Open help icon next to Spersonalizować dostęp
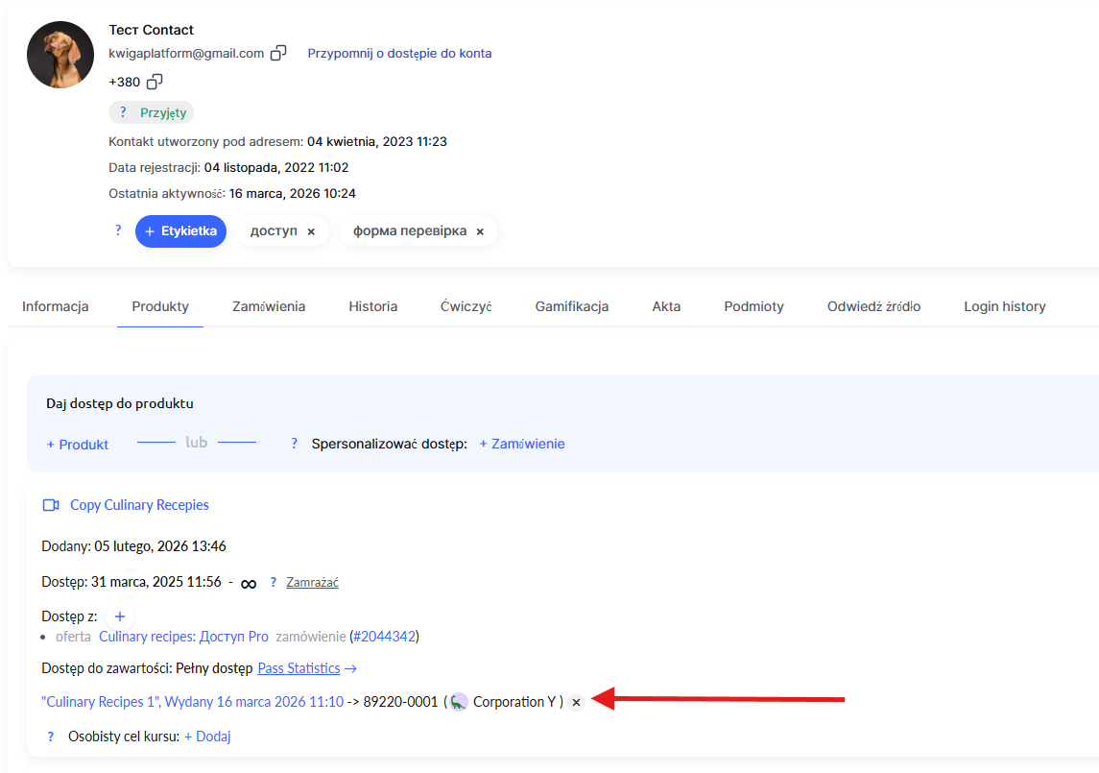 295,444
